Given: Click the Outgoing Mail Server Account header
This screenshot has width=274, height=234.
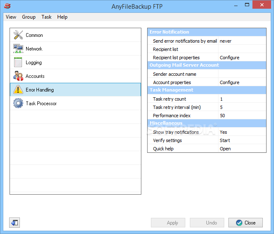Looking at the screenshot, I should 207,65.
